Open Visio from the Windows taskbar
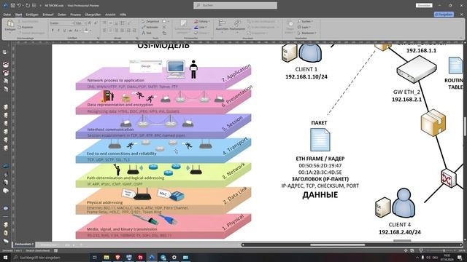Screen dimensions: 467x262 (152, 257)
